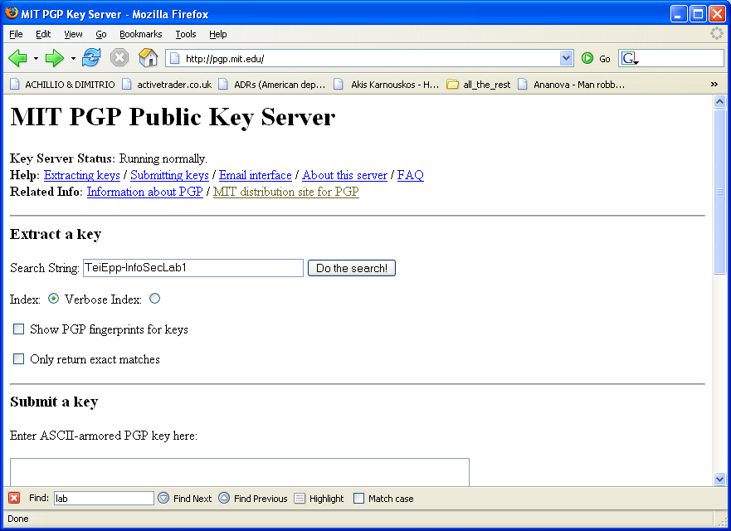Viewport: 731px width, 531px height.
Task: Follow the Email interface link
Action: click(256, 175)
